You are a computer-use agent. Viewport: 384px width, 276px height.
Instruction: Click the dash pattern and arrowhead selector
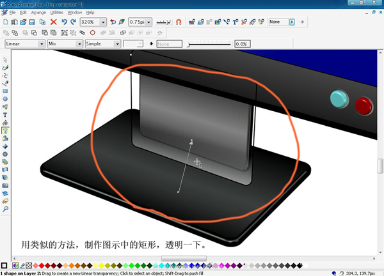(164, 22)
